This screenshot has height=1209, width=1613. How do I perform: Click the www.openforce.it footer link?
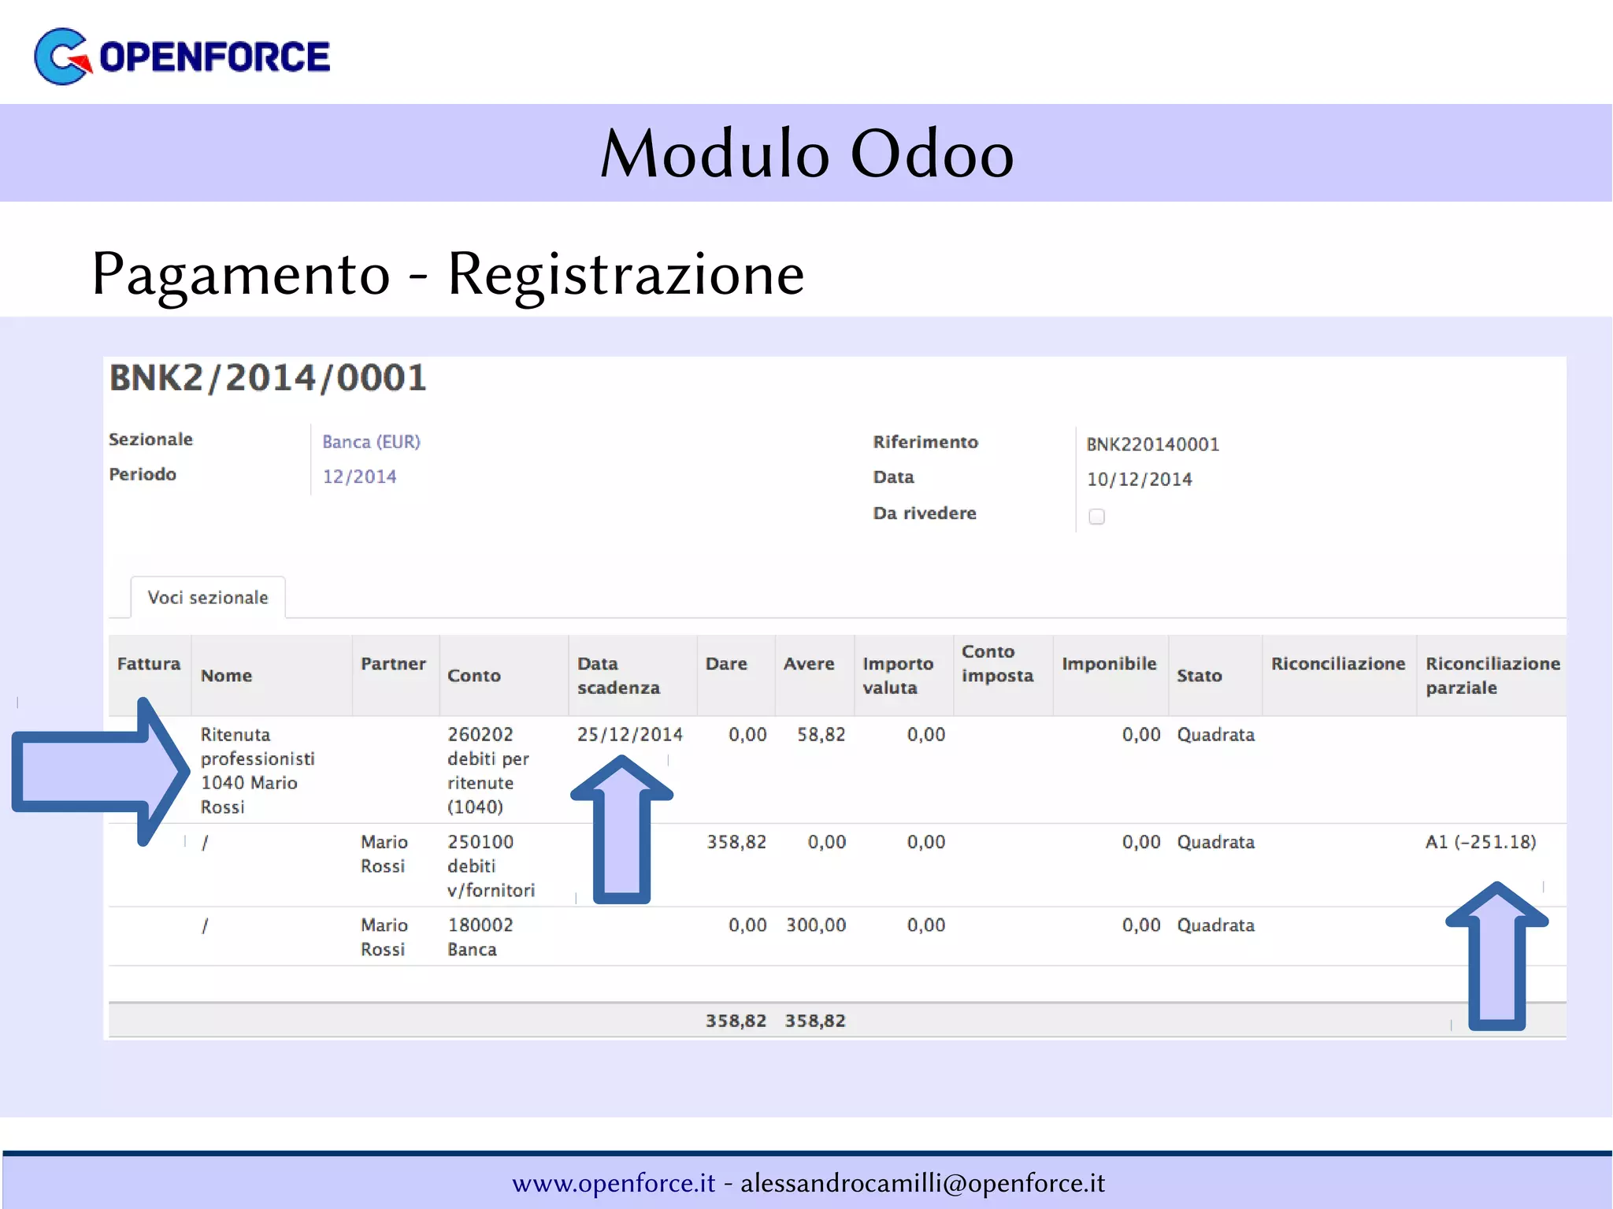pos(614,1183)
